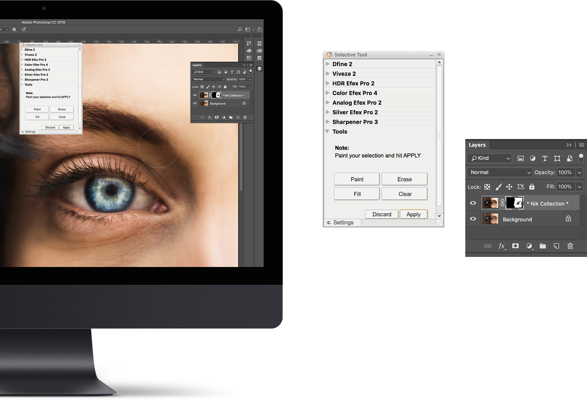
Task: Click the Fill button in enlarged Selective Tool
Action: (x=357, y=194)
